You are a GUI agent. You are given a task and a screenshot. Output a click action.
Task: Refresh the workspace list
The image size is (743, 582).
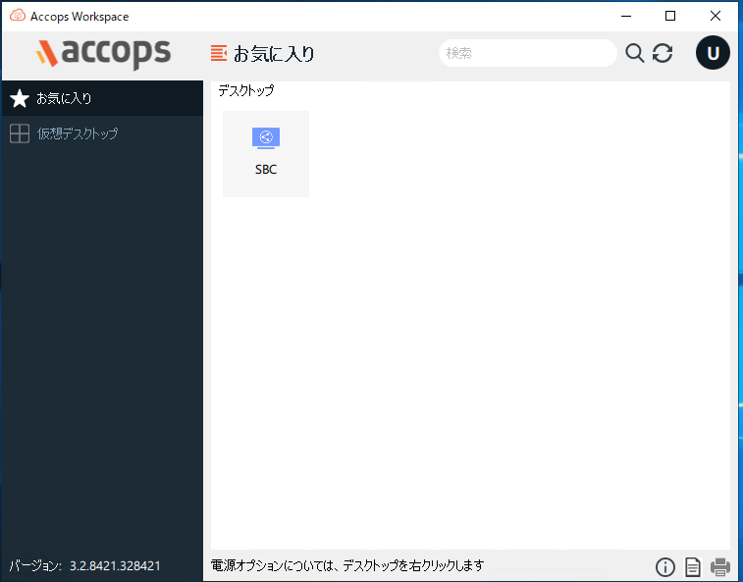tap(663, 53)
